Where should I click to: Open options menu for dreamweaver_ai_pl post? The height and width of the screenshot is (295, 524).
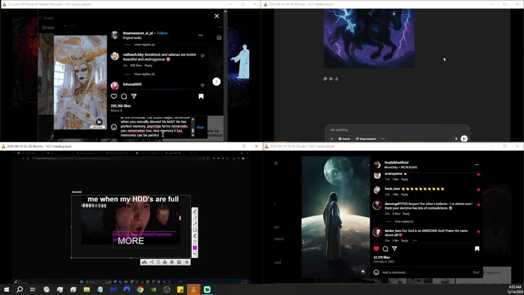pyautogui.click(x=201, y=35)
